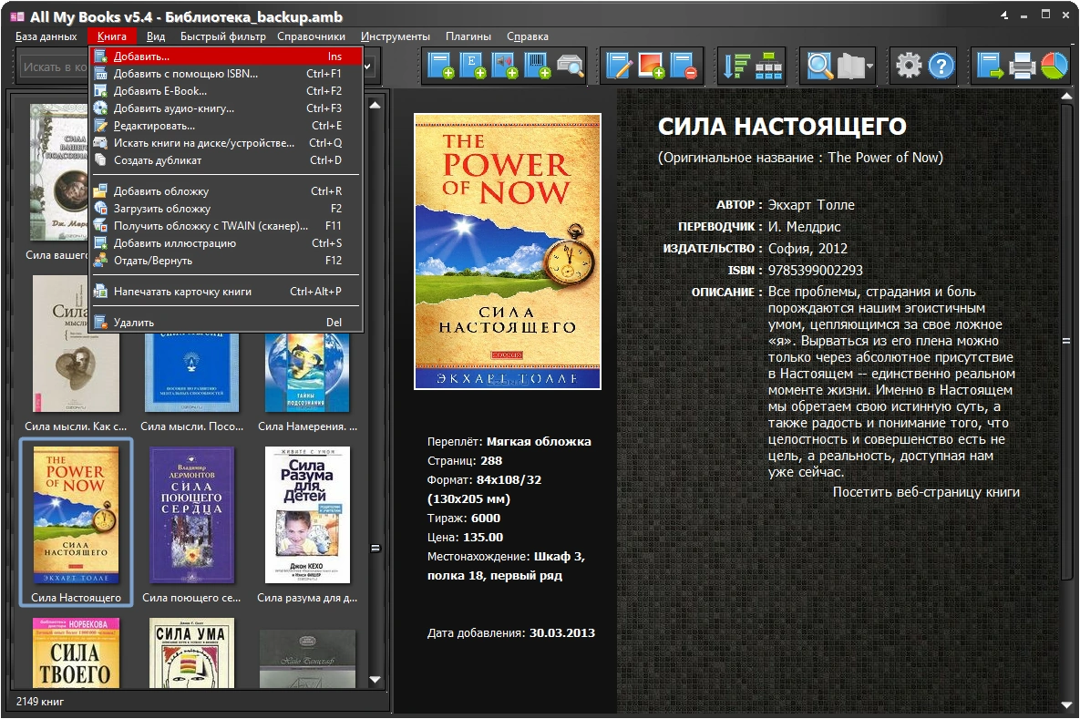The width and height of the screenshot is (1080, 719).
Task: Open the Плагины menu
Action: (468, 36)
